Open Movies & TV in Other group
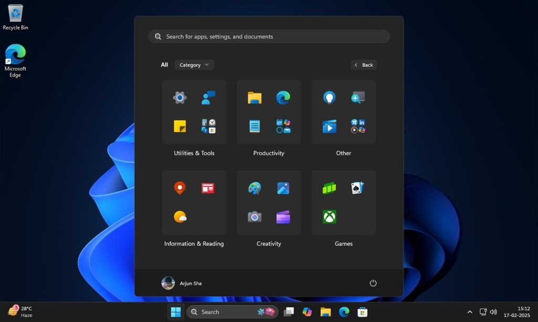538x322 pixels. click(329, 126)
